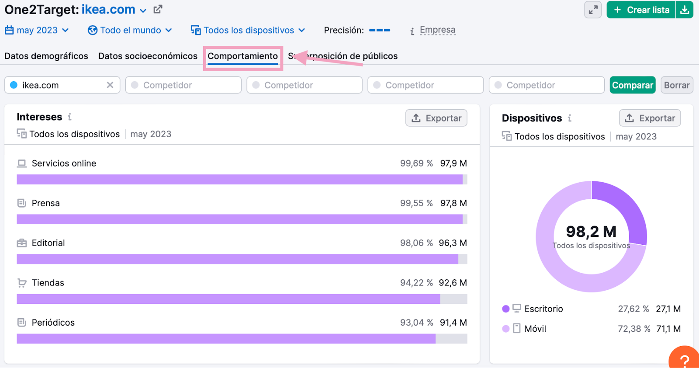Click the Móvil phone icon
699x368 pixels.
tap(517, 328)
